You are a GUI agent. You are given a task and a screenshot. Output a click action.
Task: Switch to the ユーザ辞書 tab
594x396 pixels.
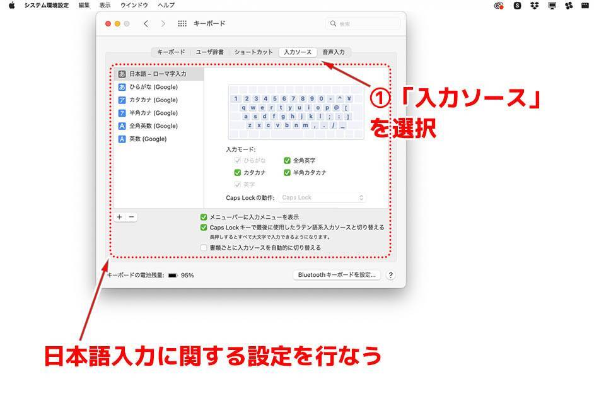point(209,52)
